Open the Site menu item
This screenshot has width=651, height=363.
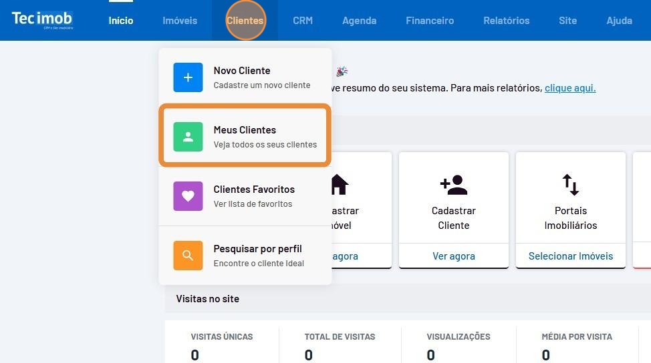567,21
